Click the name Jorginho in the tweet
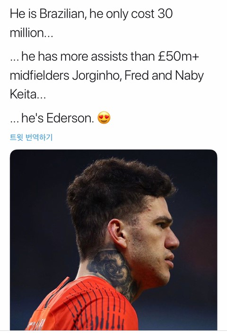The image size is (227, 333). [x=97, y=76]
